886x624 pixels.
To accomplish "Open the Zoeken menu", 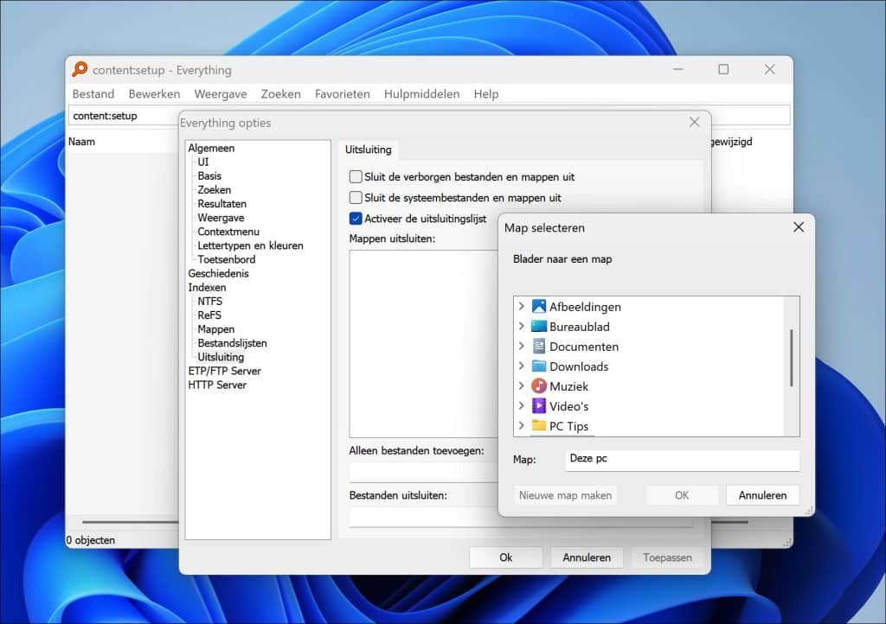I will tap(280, 94).
